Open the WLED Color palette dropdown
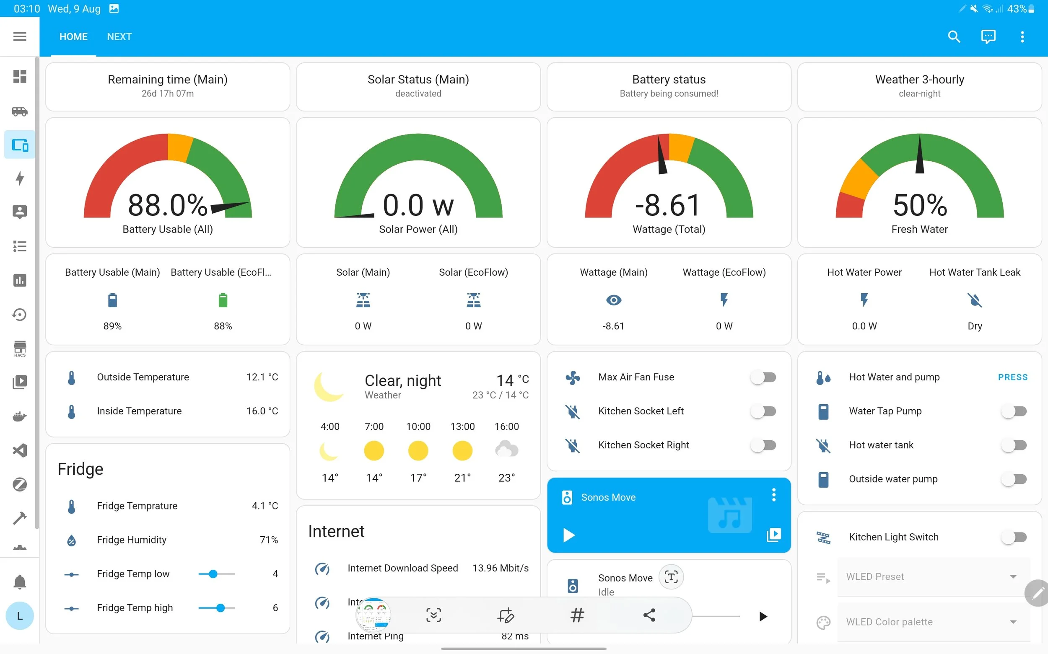The height and width of the screenshot is (654, 1048). [x=933, y=622]
